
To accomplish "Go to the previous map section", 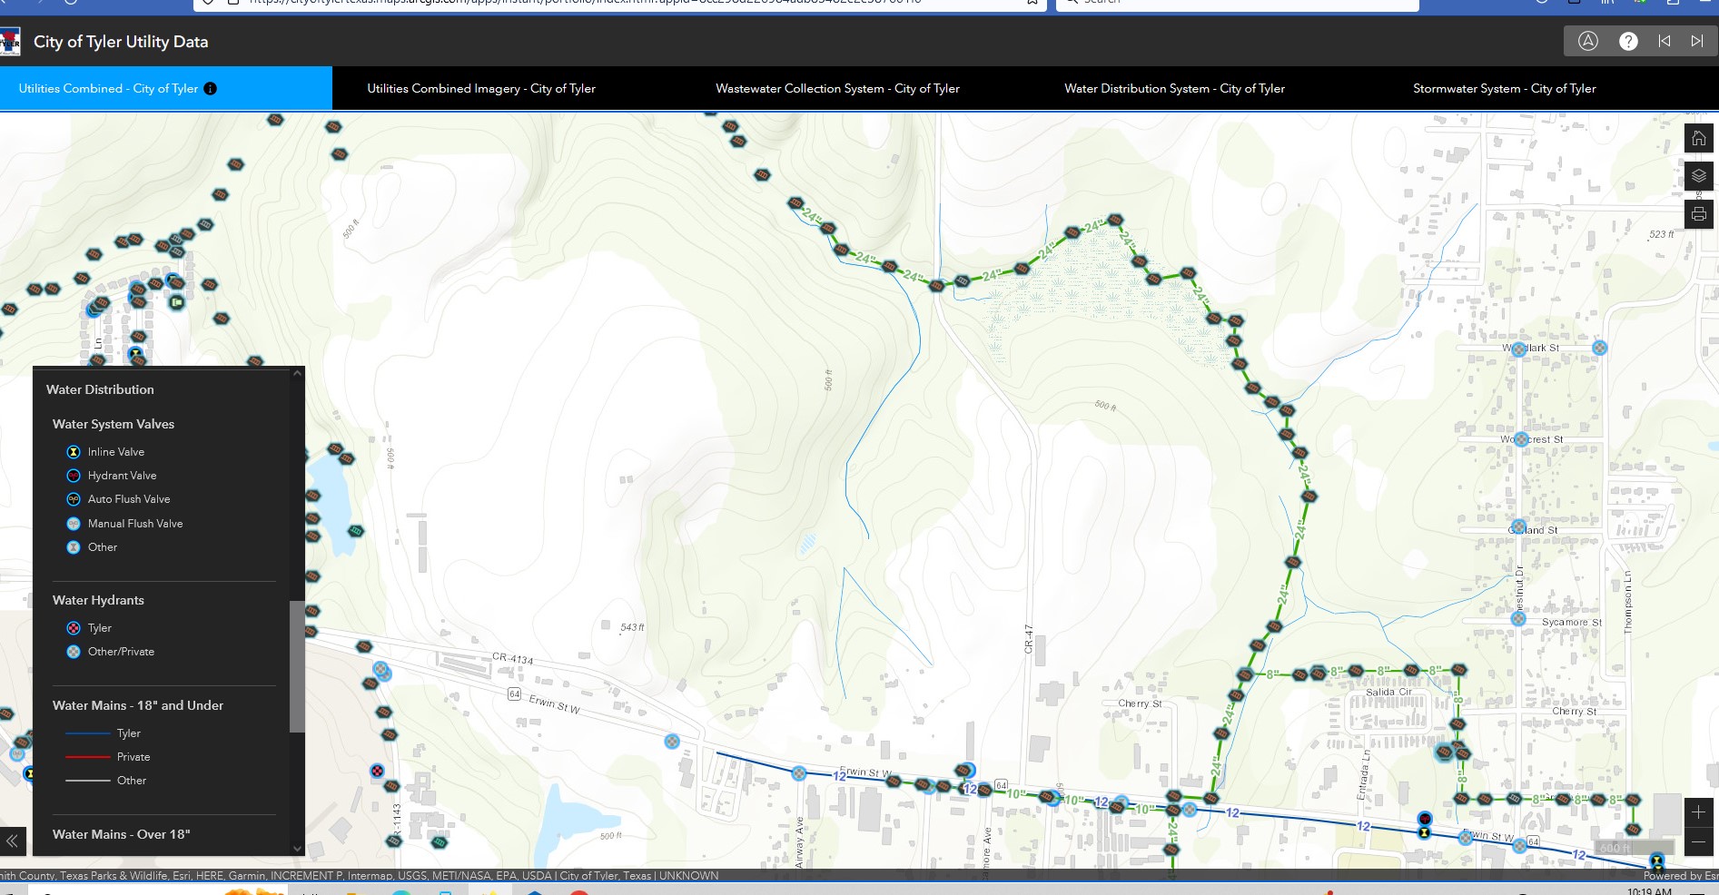I will coord(1664,41).
